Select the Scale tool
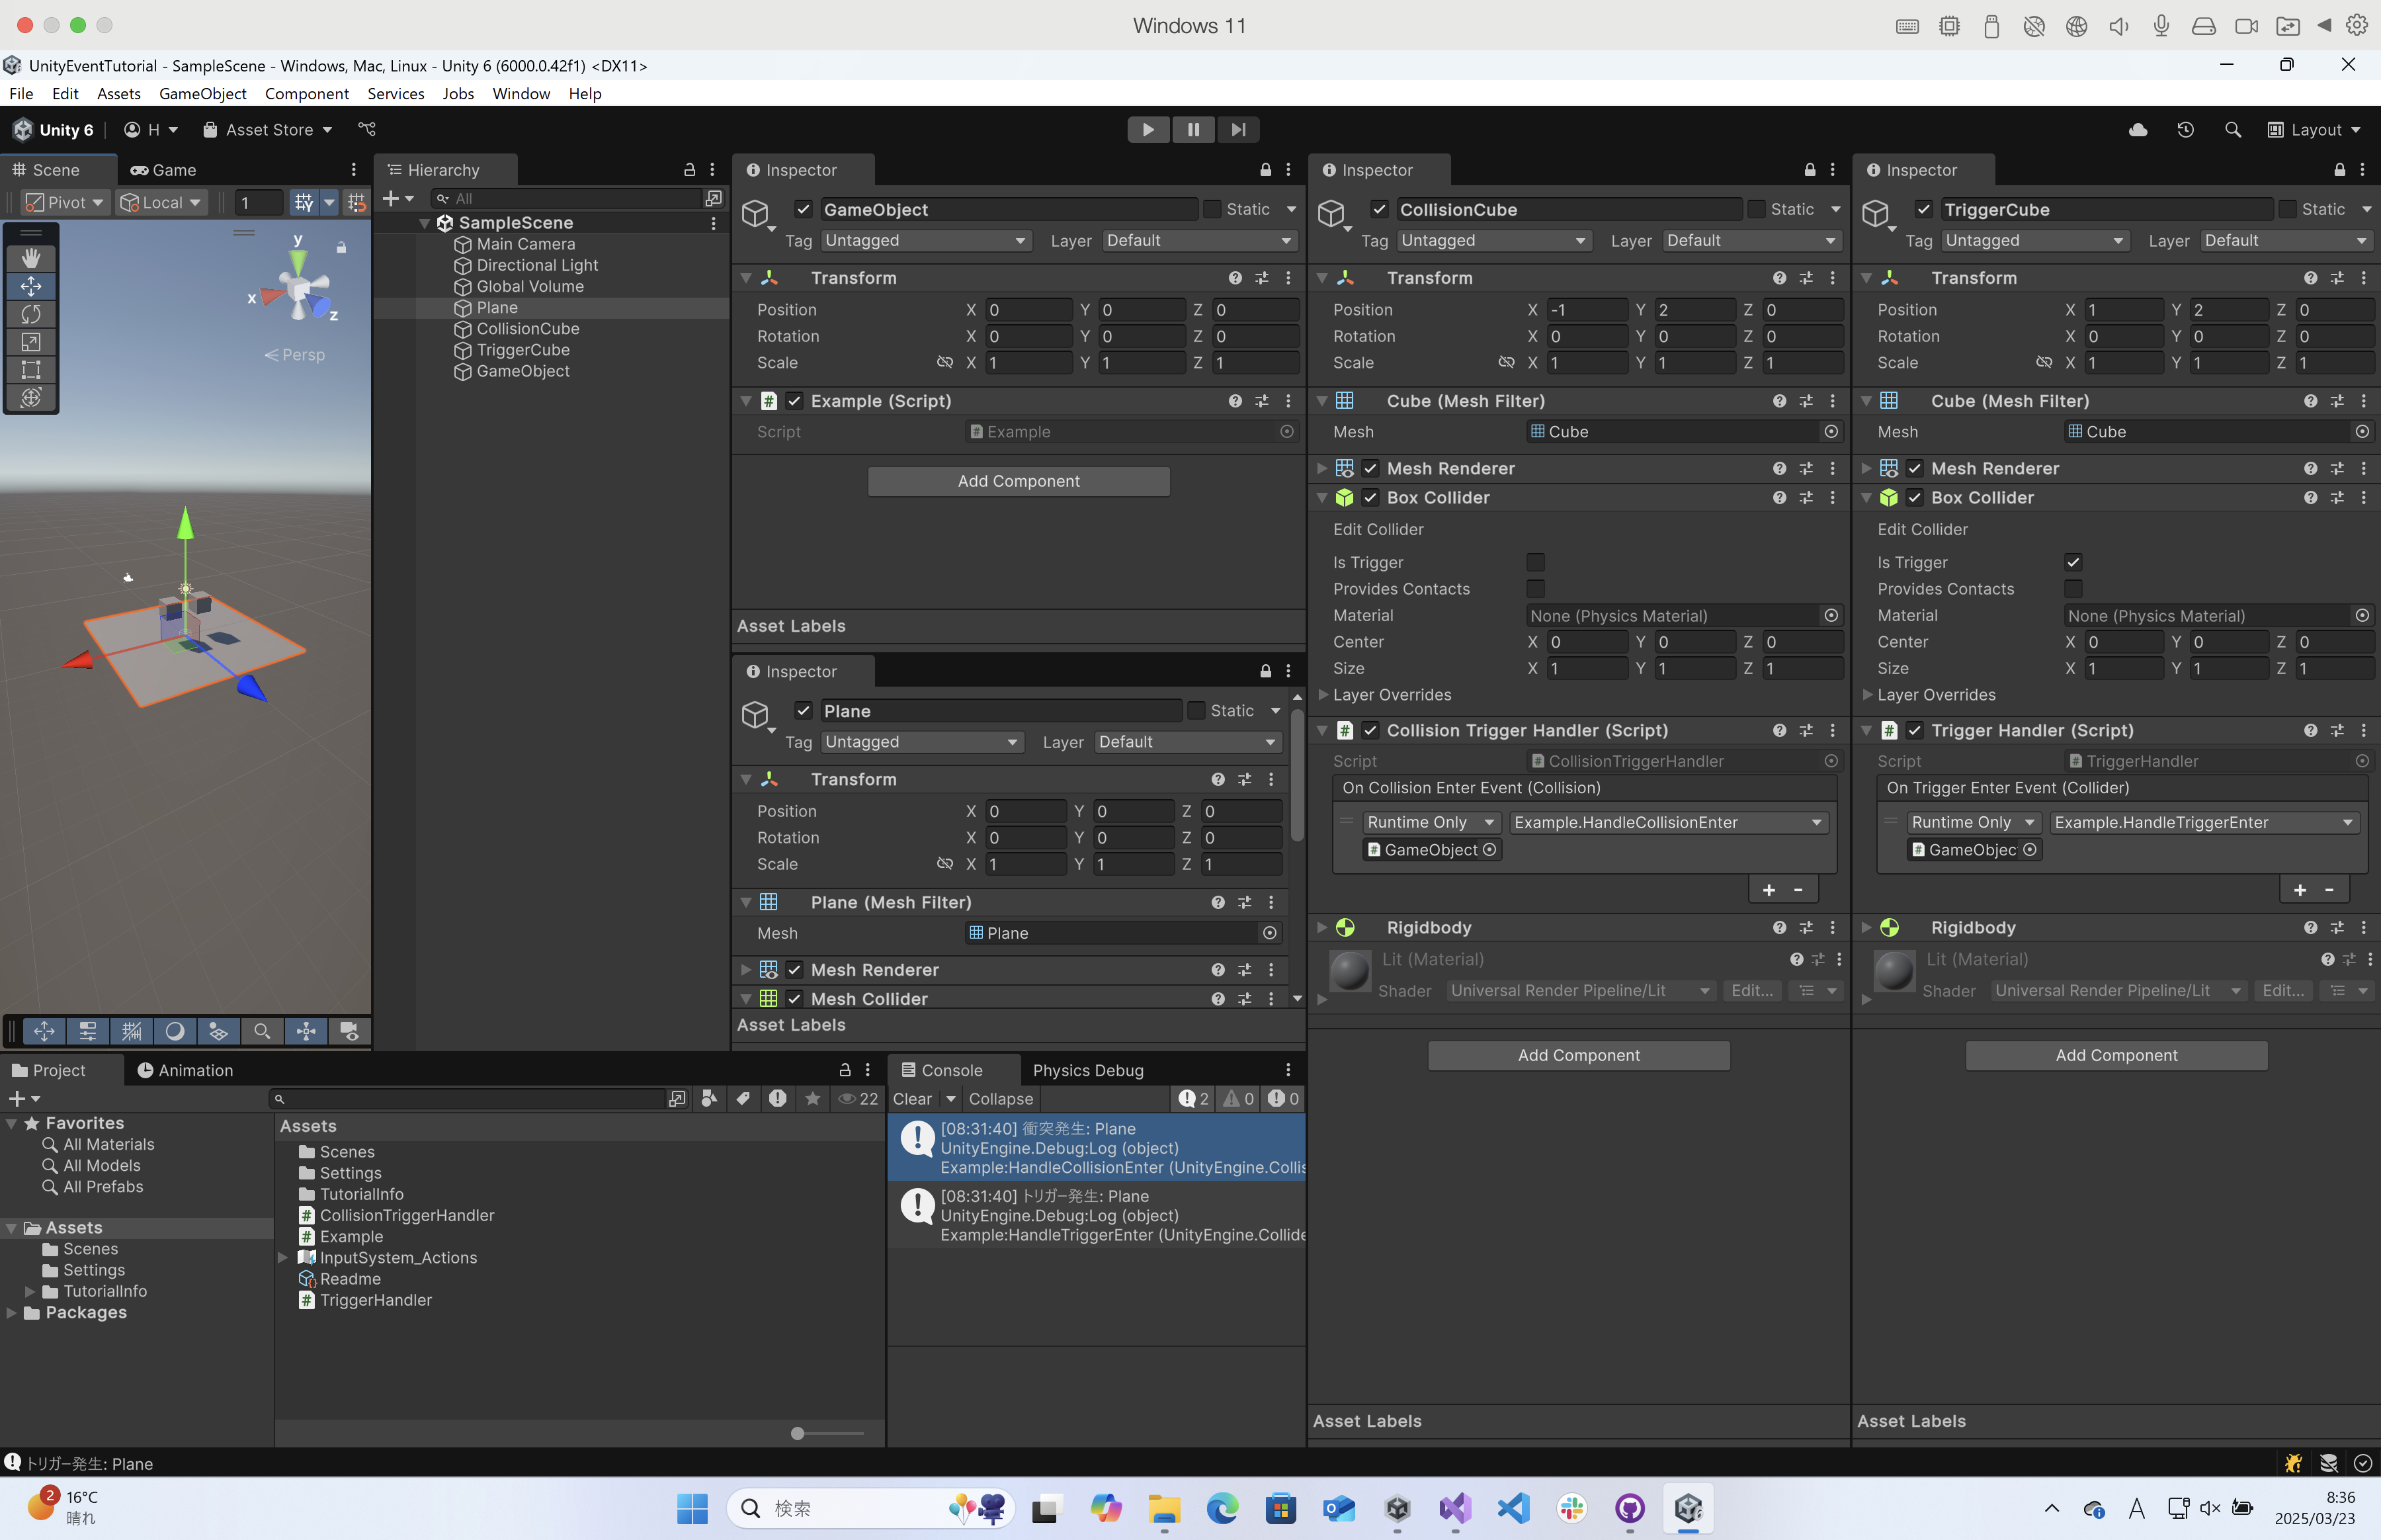Screen dimensions: 2381x1540 coord(32,342)
